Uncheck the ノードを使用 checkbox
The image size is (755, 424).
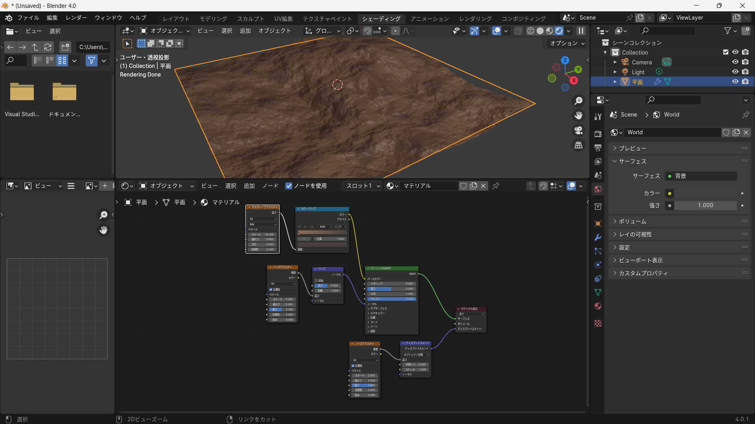coord(289,186)
